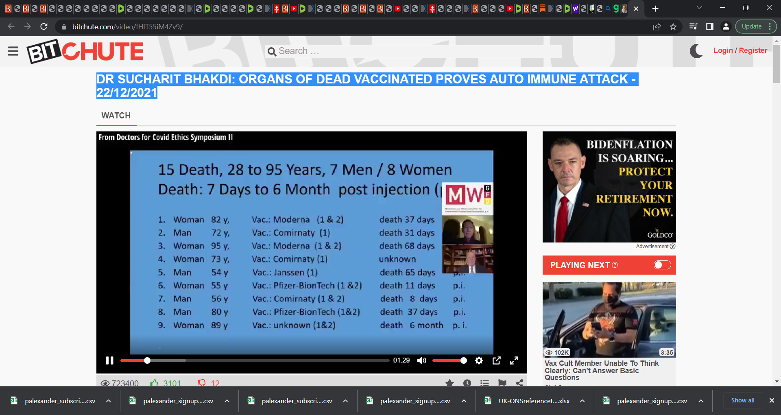
Task: Adjust the red volume slider
Action: click(449, 360)
